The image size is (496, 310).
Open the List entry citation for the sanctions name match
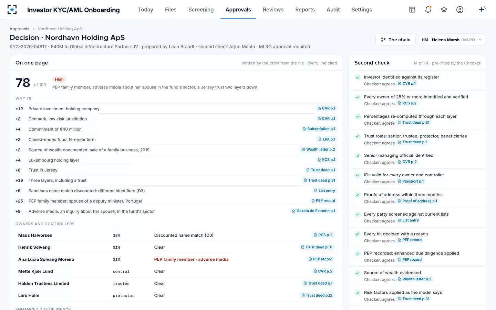click(x=324, y=191)
